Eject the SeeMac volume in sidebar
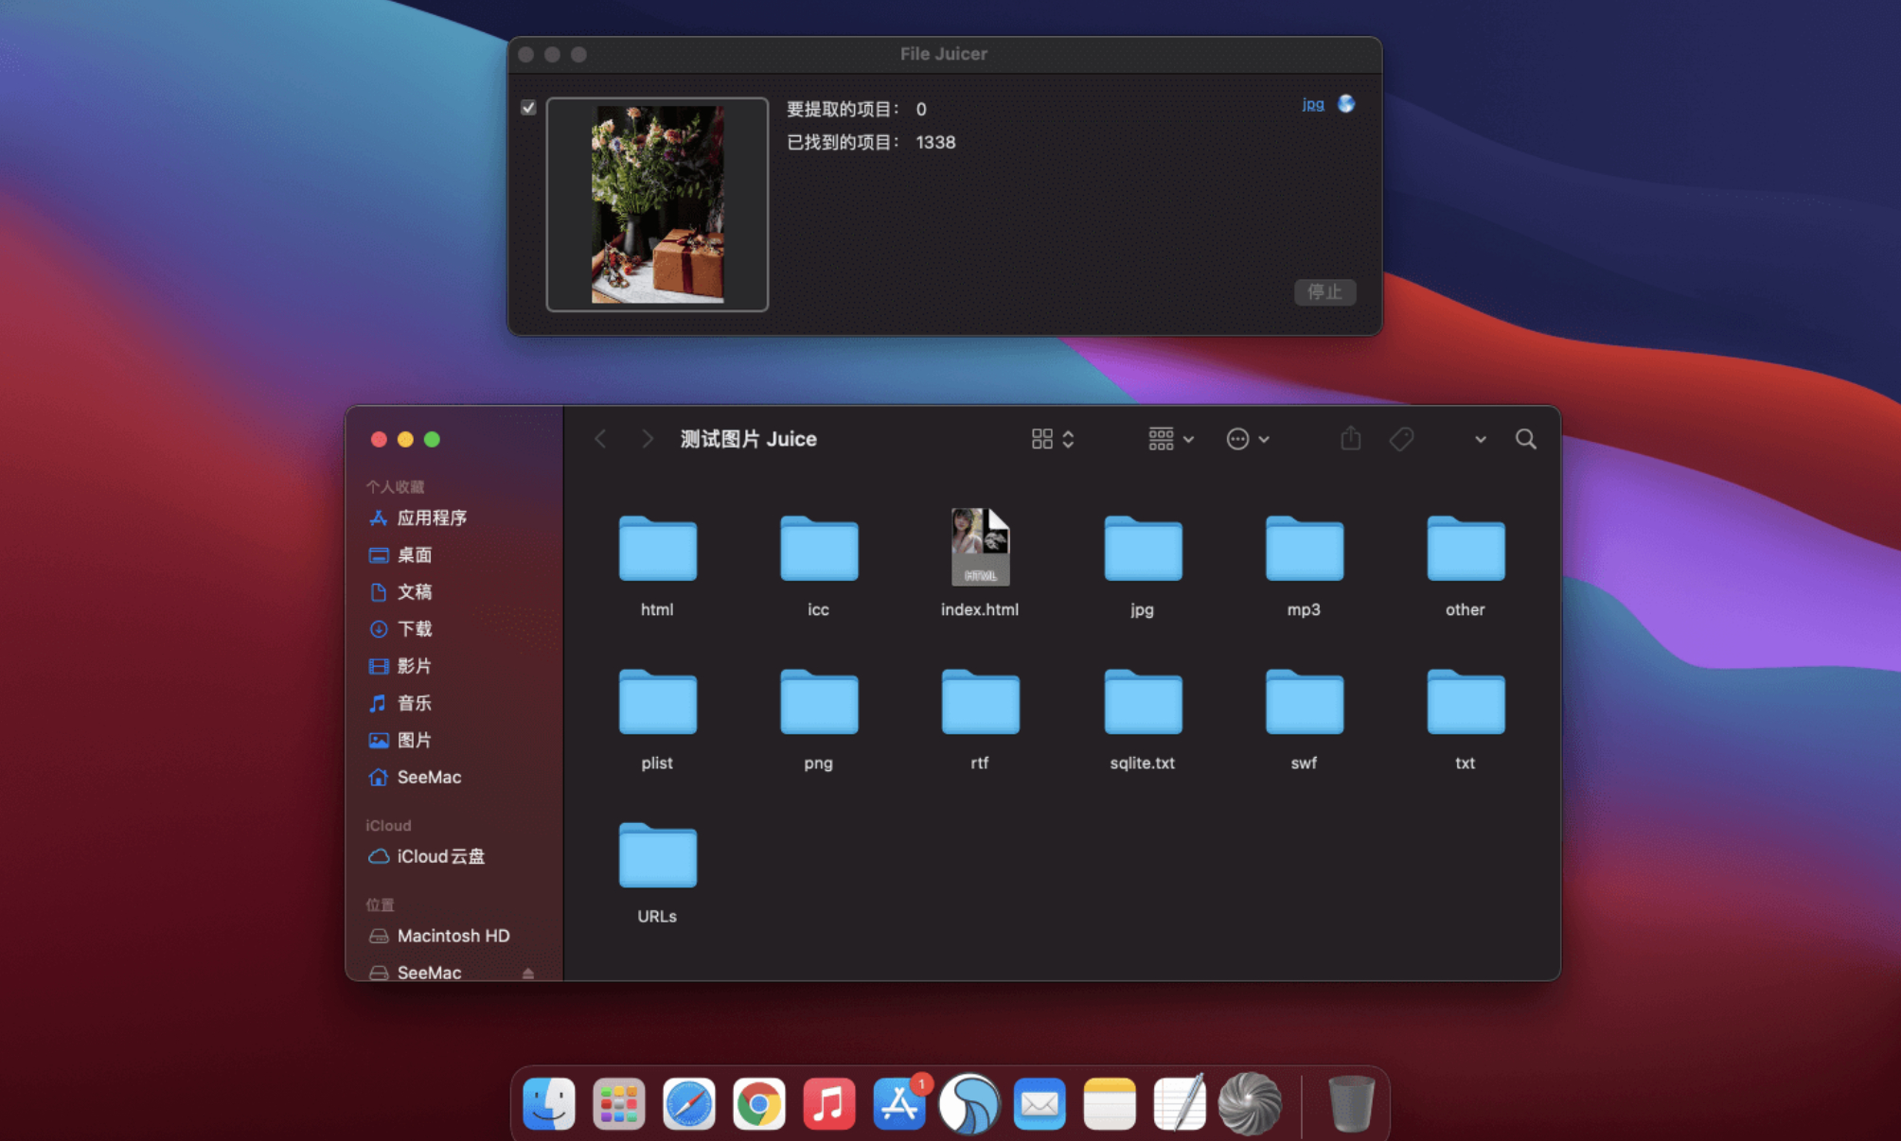 pyautogui.click(x=528, y=973)
